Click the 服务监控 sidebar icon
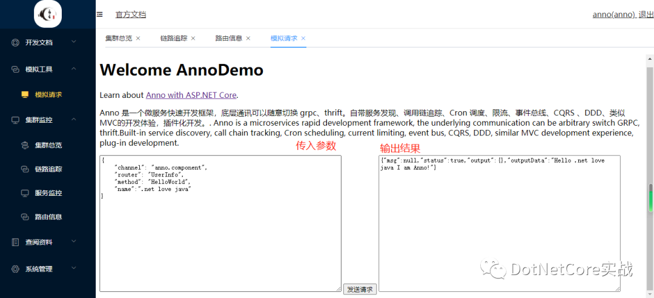Image resolution: width=654 pixels, height=298 pixels. 25,193
